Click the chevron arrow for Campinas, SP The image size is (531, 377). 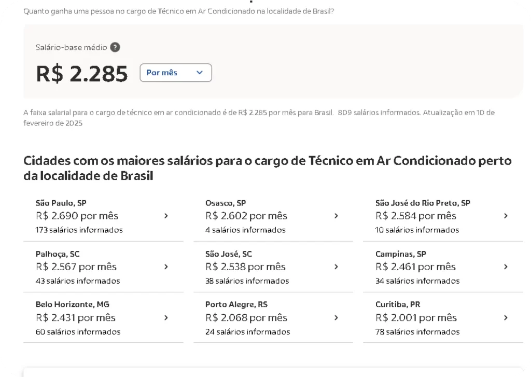click(x=506, y=267)
